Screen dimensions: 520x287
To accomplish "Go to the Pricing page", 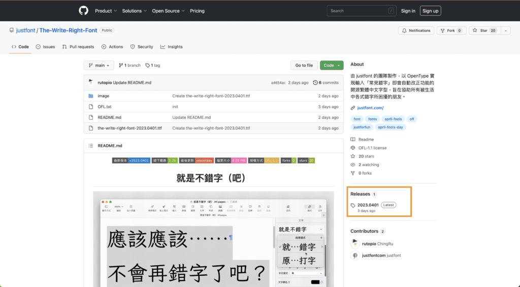I will click(x=197, y=11).
